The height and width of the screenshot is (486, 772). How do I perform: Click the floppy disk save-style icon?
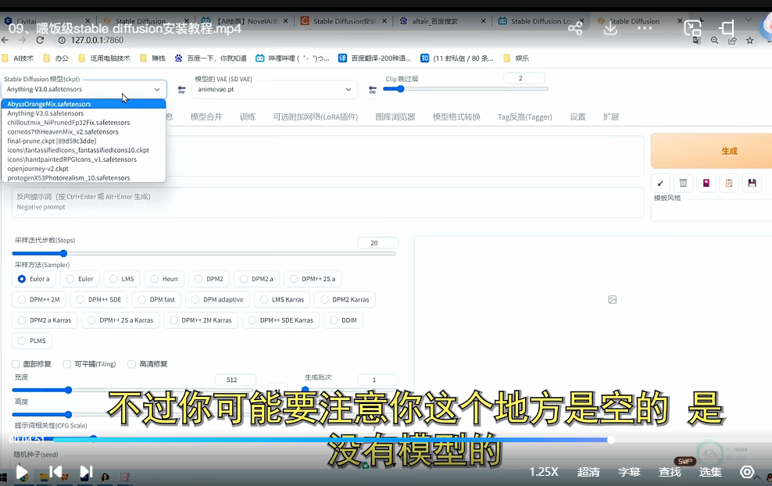coord(752,183)
